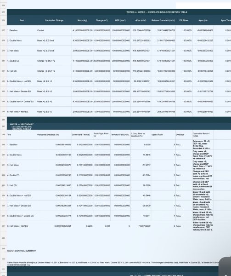231x276 pixels.
Task: Click the Baseline notes cell starting 'Reference: 10 nC'
Action: point(203,145)
